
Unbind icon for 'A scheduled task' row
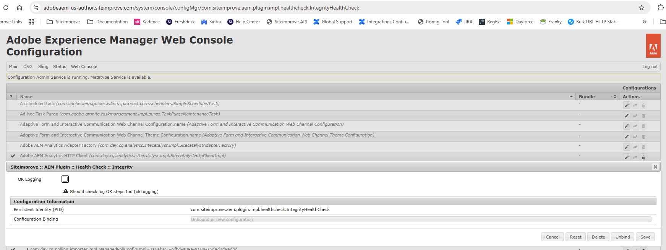[x=635, y=106]
